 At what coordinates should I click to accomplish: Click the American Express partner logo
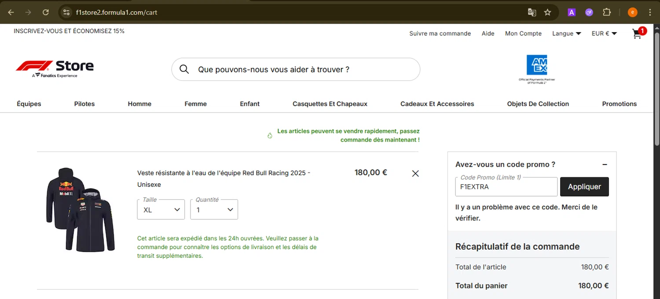click(537, 69)
